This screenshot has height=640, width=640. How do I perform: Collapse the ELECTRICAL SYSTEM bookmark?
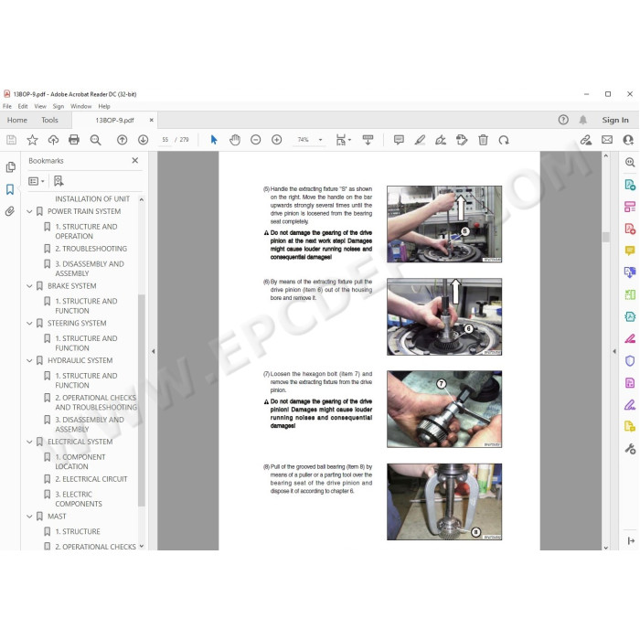point(29,442)
